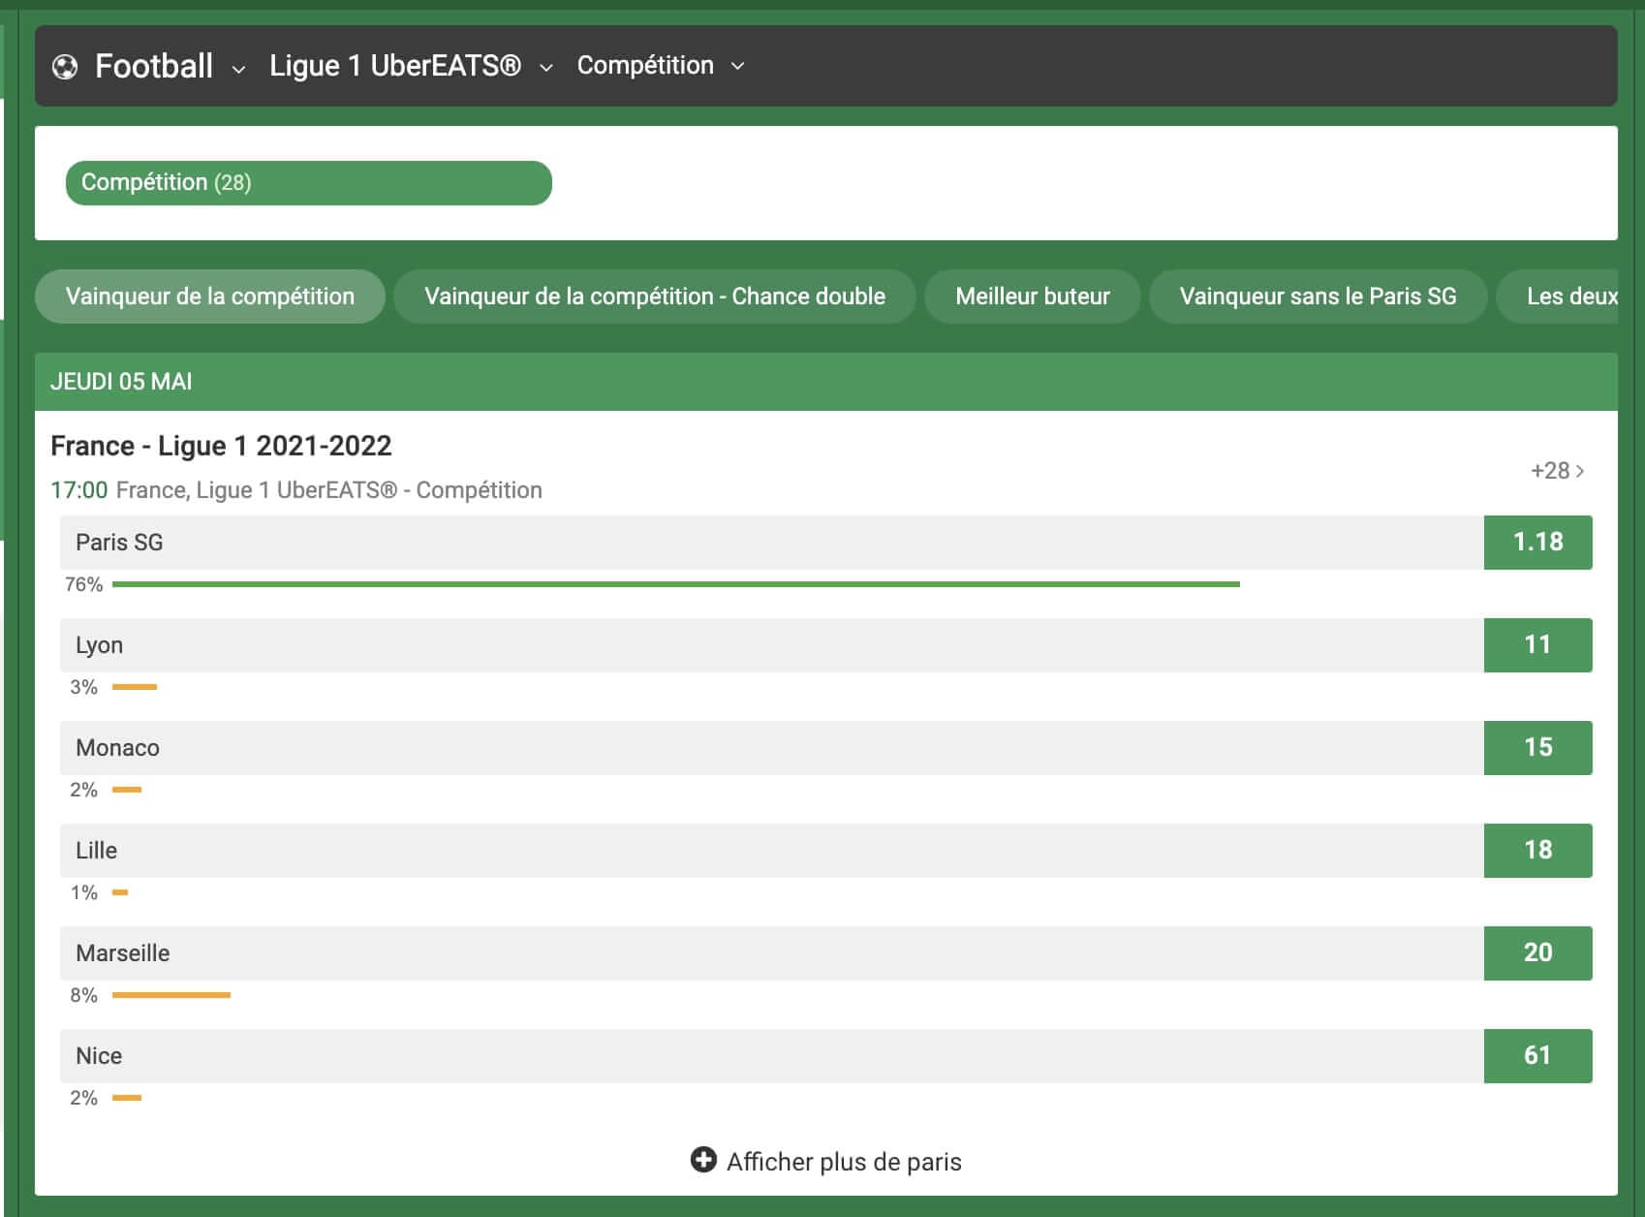Open the Chance double tab
The image size is (1645, 1217).
point(655,296)
